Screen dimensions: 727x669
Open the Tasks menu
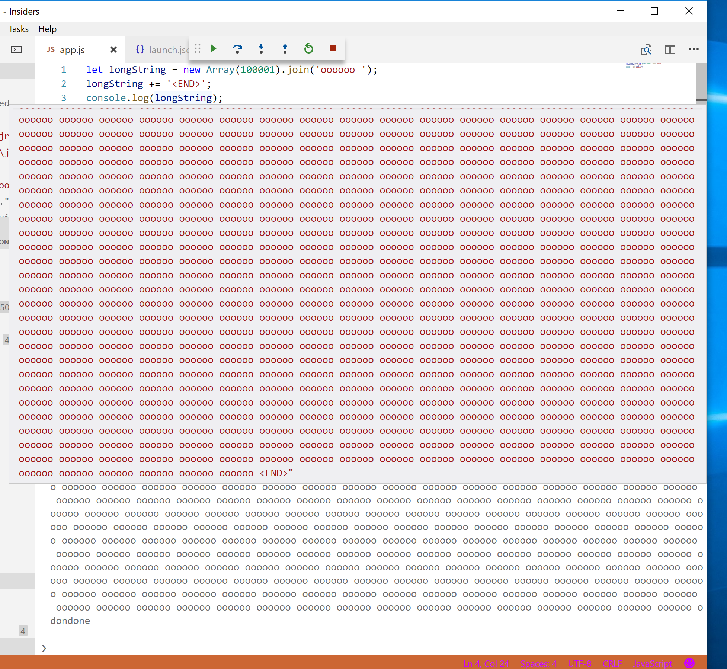click(x=19, y=29)
